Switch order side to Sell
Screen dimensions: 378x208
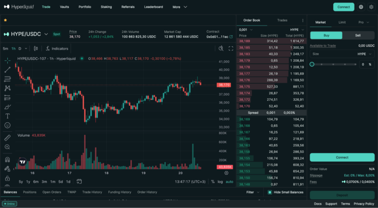point(357,35)
